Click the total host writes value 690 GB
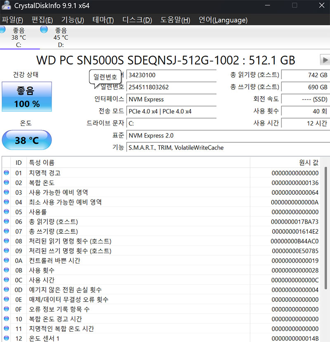The image size is (330, 342). pos(306,87)
